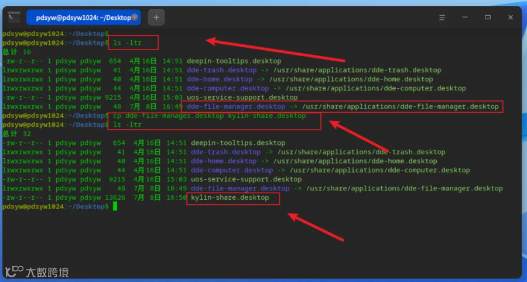This screenshot has width=527, height=282.
Task: Click file size 9215 in the first listing
Action: (112, 98)
